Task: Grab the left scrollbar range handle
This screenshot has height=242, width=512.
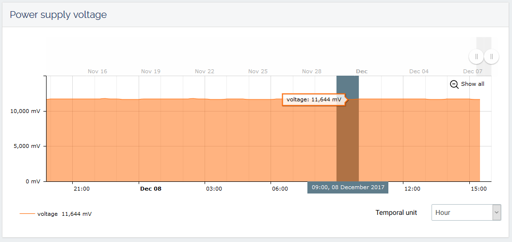Action: click(x=476, y=56)
